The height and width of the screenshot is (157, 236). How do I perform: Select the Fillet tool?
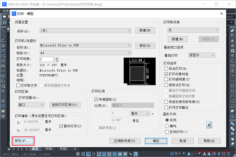tap(233, 106)
